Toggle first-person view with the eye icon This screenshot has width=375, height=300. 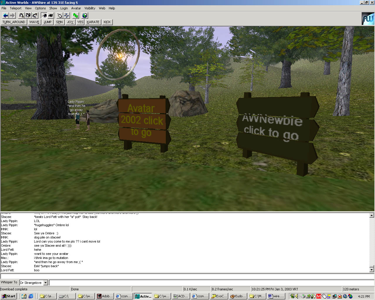[x=44, y=16]
